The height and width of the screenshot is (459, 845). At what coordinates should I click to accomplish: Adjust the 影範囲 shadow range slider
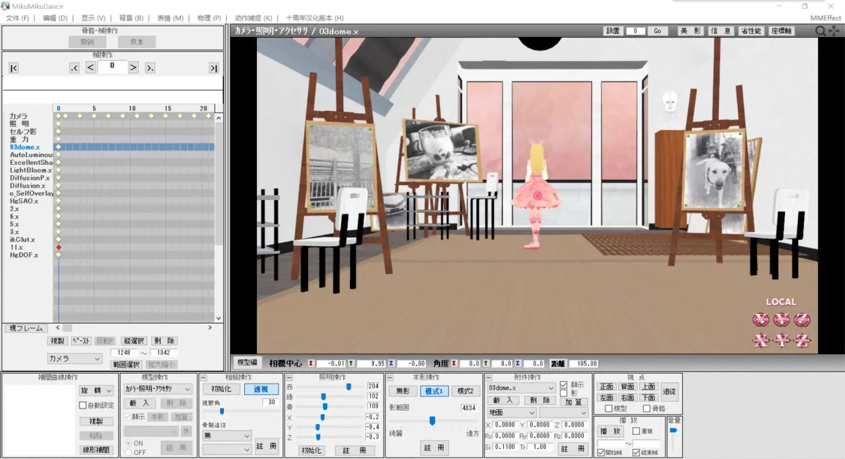pos(432,421)
